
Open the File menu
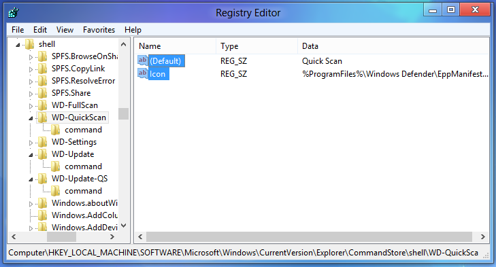click(x=18, y=30)
